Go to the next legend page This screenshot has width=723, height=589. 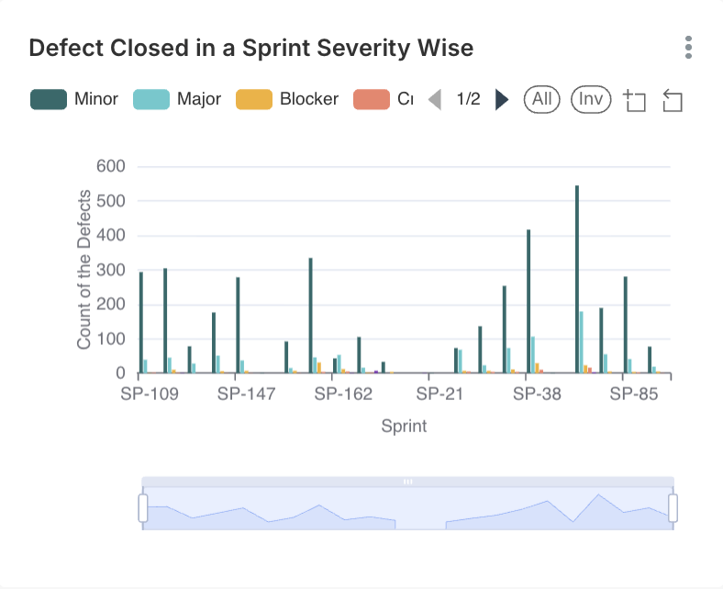click(501, 99)
